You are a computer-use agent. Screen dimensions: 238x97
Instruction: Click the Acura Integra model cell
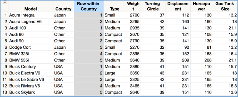pyautogui.click(x=22, y=15)
